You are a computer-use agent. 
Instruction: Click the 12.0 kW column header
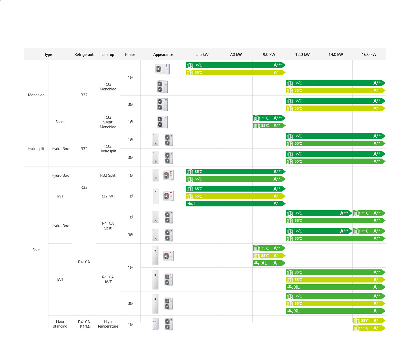pyautogui.click(x=302, y=55)
